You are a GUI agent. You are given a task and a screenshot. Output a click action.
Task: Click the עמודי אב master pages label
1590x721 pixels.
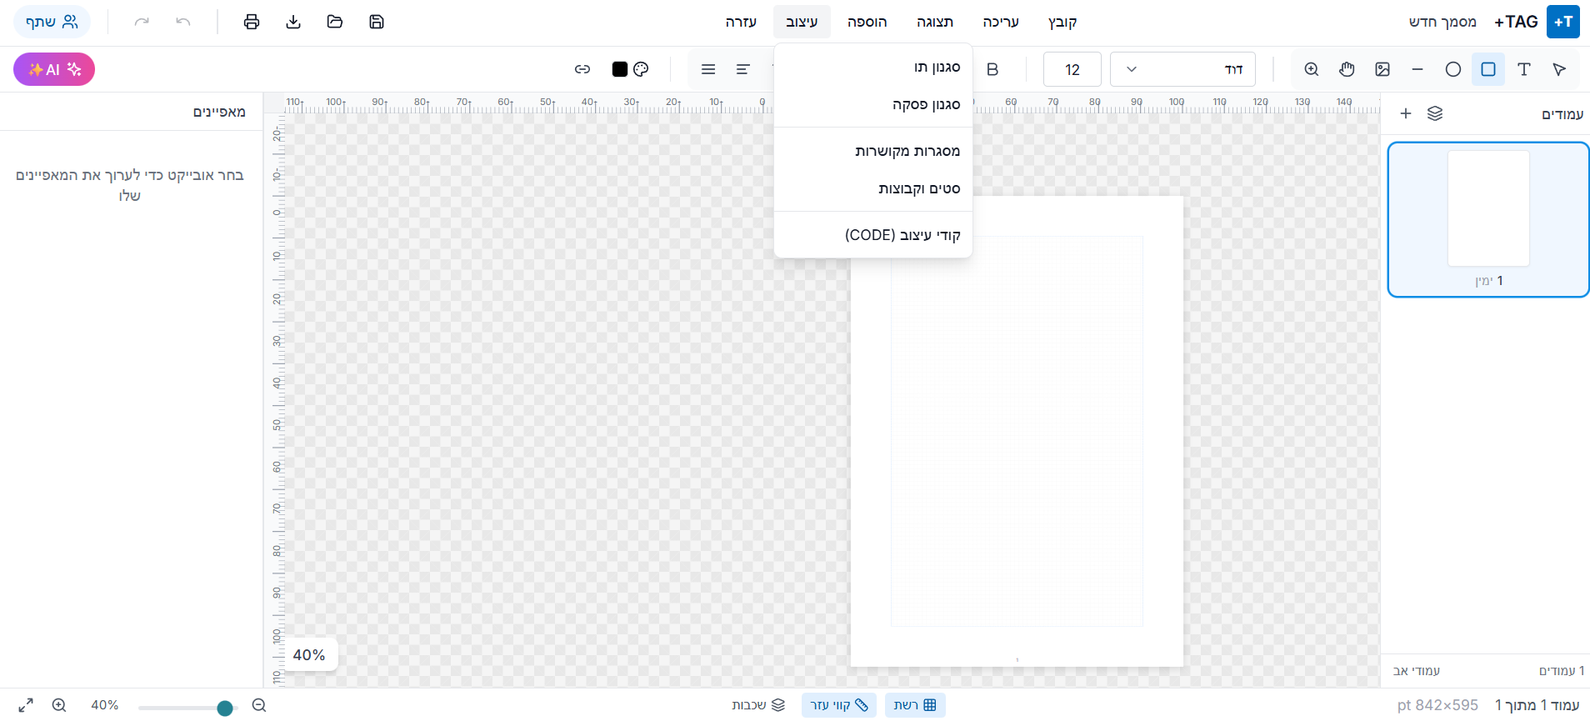(1417, 671)
